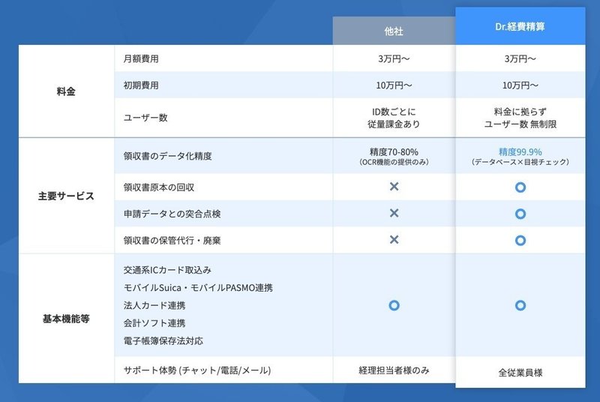Click 電子帳簿保存法対応 text
The image size is (600, 402).
pos(163,340)
